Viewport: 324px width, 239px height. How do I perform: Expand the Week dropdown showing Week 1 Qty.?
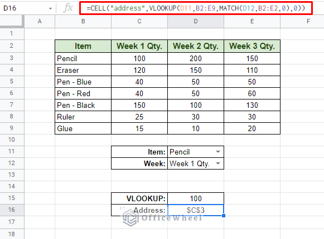click(x=218, y=163)
